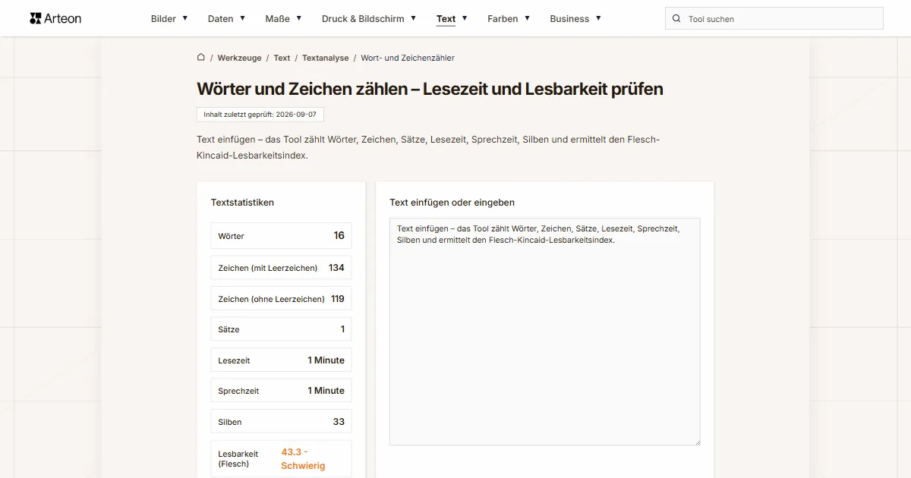911x478 pixels.
Task: Click the Sätze statistic row
Action: (281, 329)
